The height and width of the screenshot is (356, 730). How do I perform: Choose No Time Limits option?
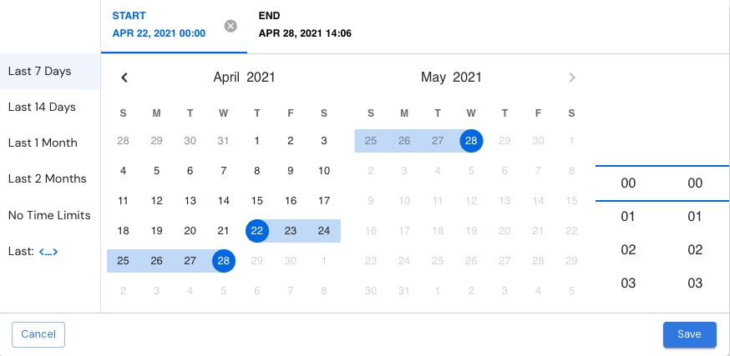click(x=50, y=215)
